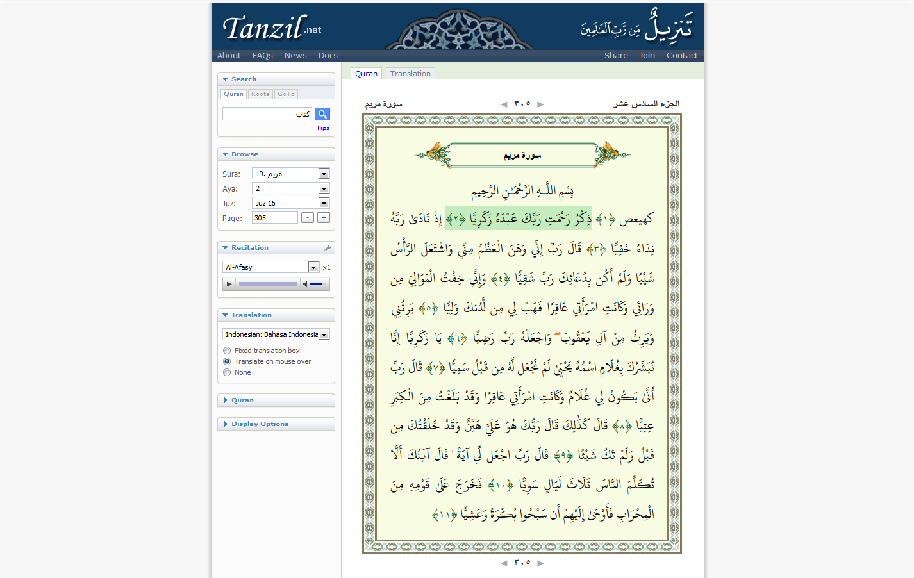Open the About page

[x=229, y=56]
